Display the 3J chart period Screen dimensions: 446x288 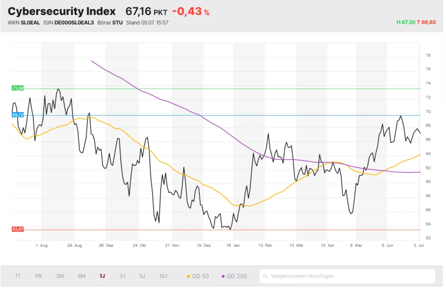[122, 276]
